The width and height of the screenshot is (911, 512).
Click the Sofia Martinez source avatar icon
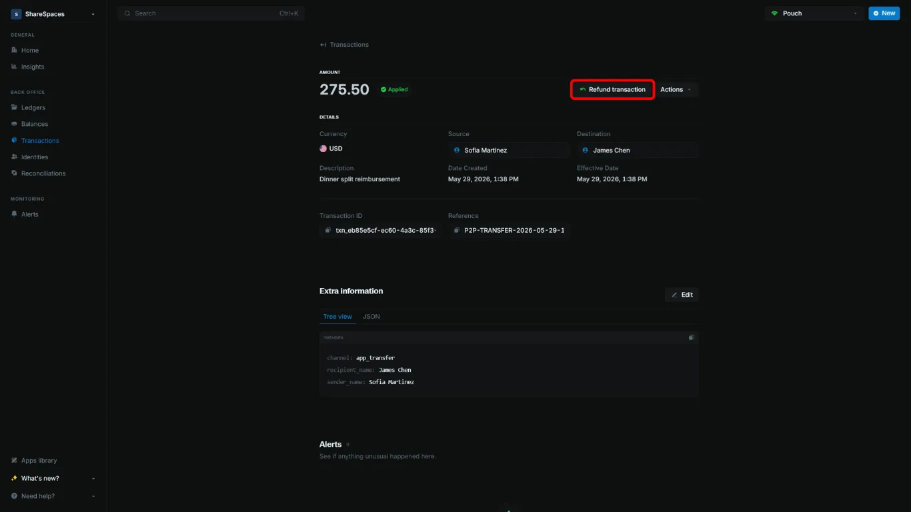[457, 150]
